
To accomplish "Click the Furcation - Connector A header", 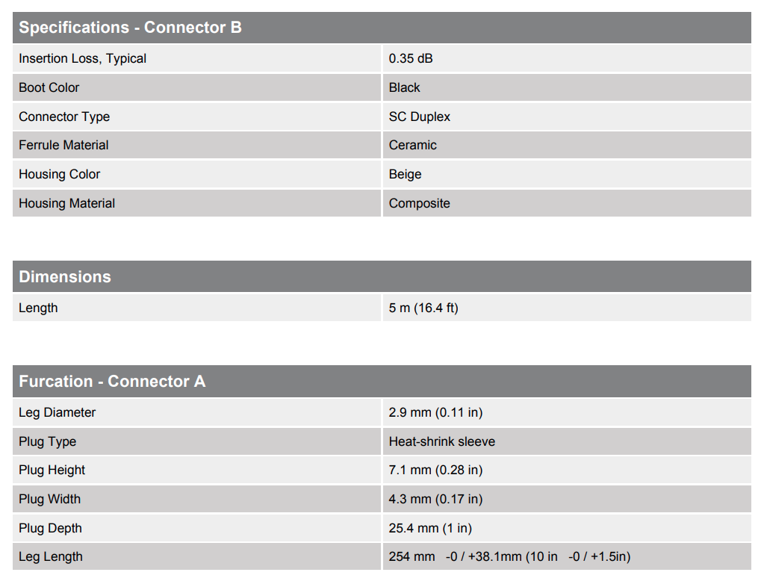I will (112, 381).
